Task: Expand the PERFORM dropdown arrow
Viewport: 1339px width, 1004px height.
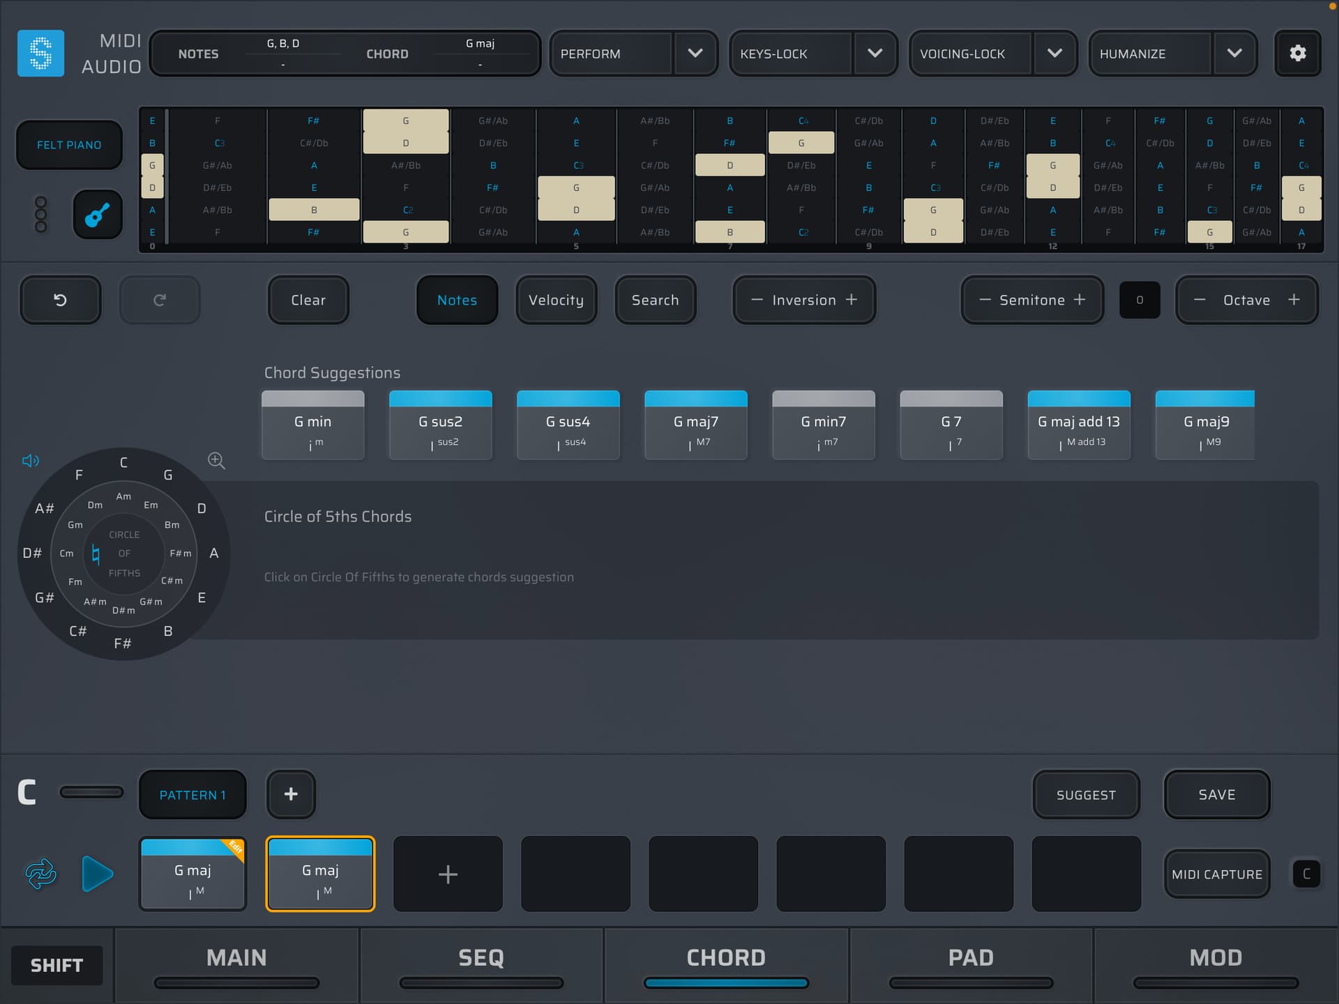Action: tap(695, 54)
